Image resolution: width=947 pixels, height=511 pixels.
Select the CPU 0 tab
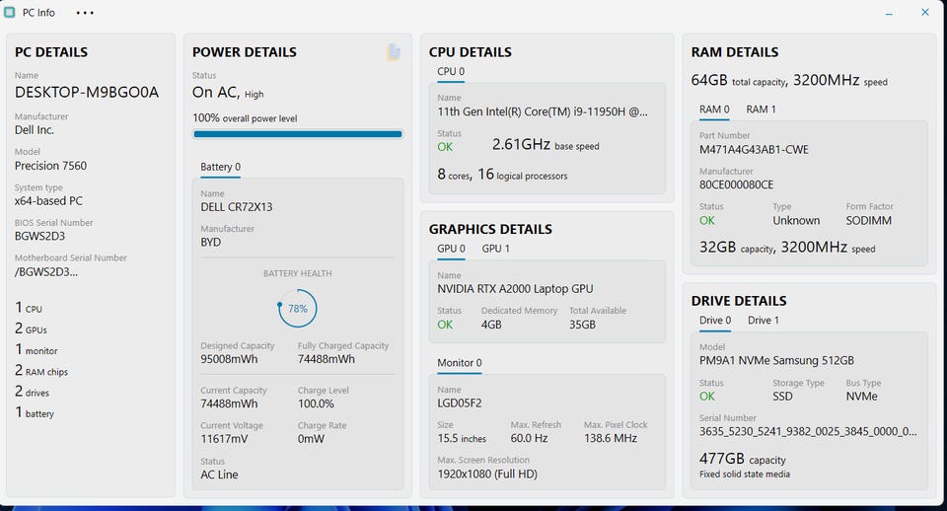[451, 72]
